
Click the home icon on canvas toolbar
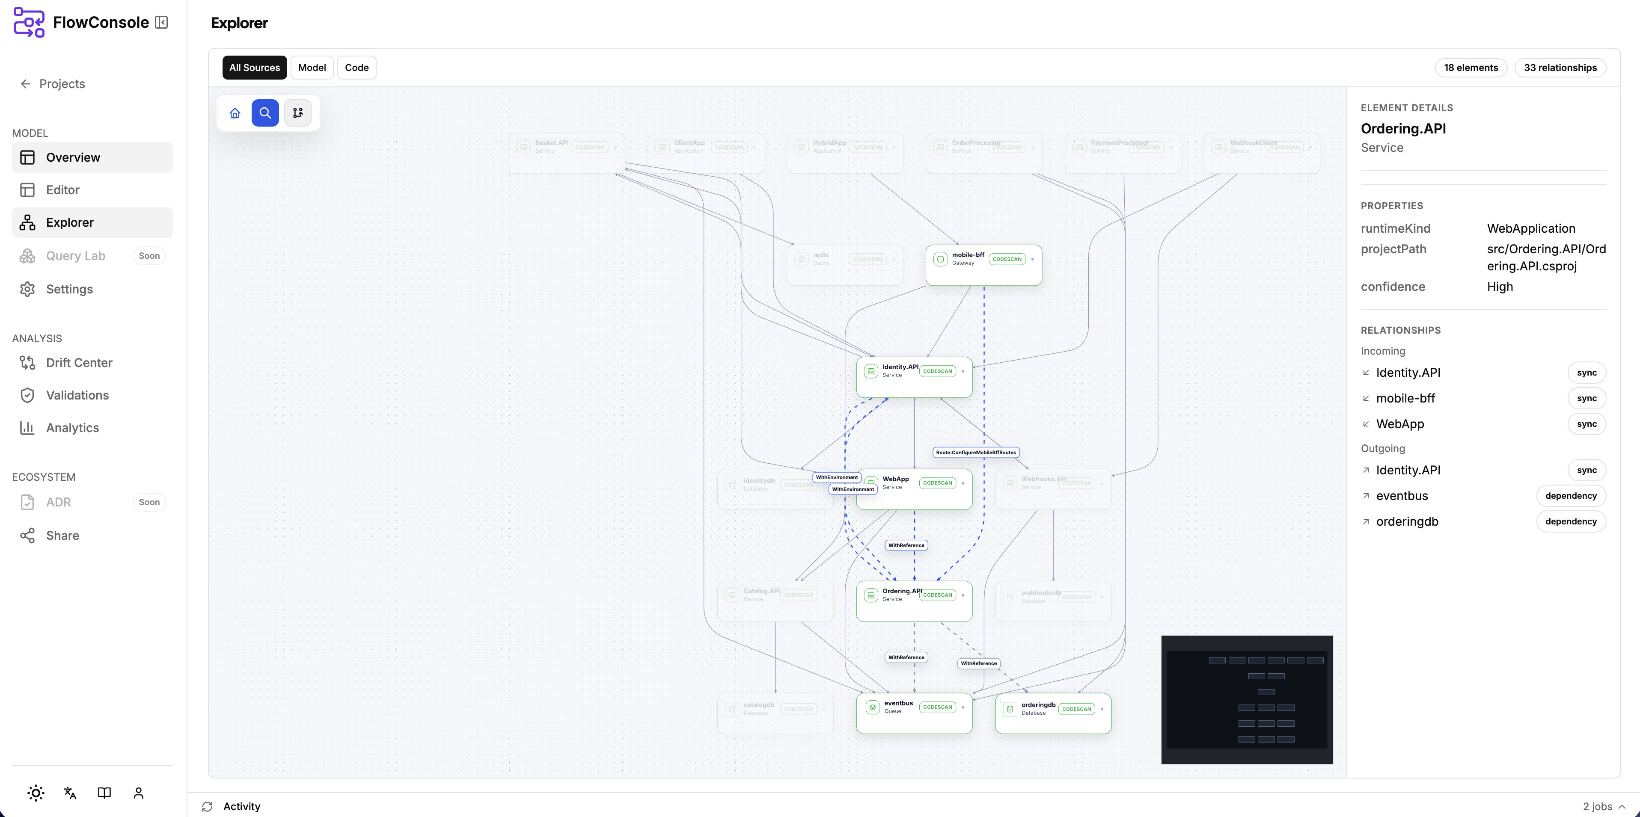[x=235, y=112]
